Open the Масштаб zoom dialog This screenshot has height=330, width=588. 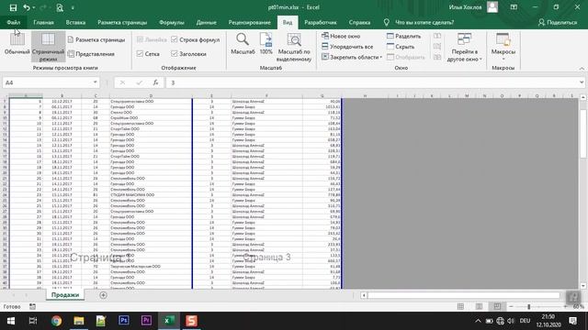243,44
